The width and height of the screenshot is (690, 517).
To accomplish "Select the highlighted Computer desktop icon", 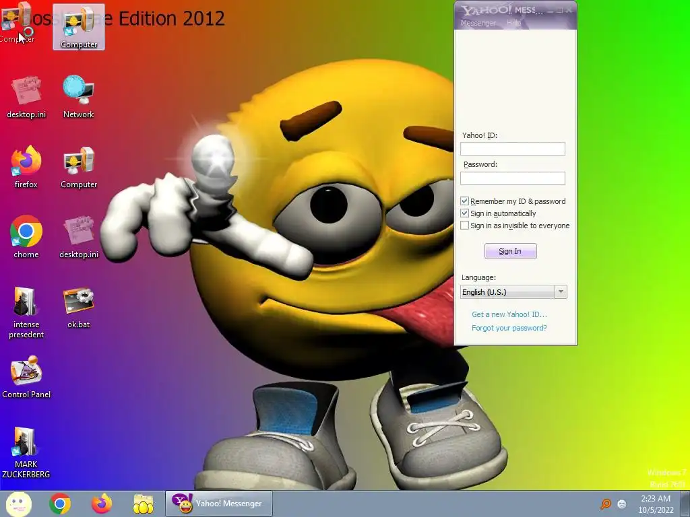I will click(x=79, y=27).
